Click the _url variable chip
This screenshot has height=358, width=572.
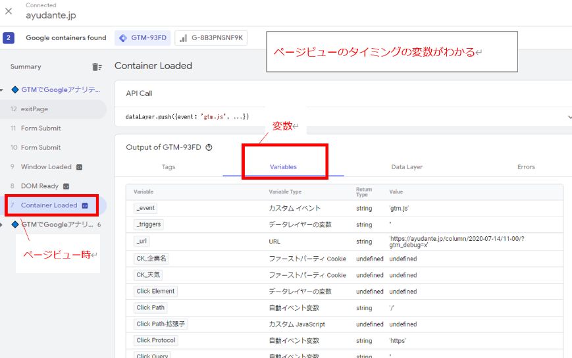142,242
